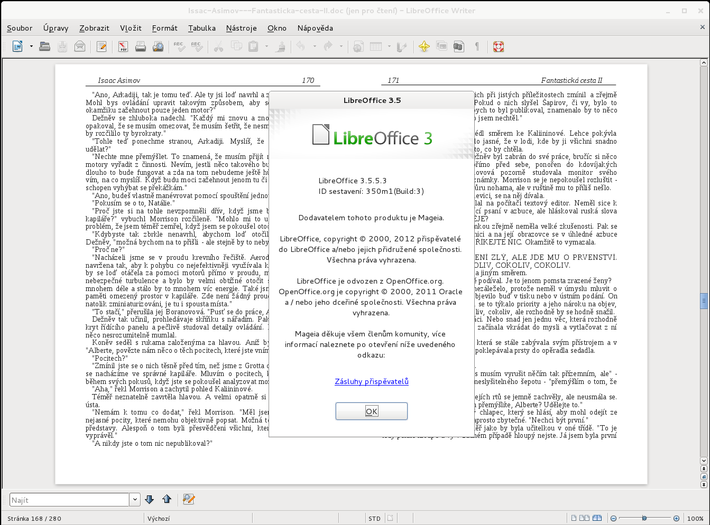Open the Nástroje menu
Viewport: 710px width, 525px height.
(x=241, y=28)
